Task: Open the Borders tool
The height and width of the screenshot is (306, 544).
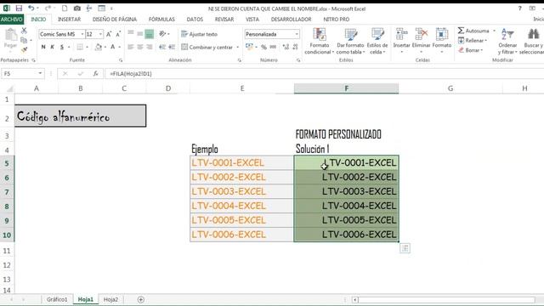Action: (x=80, y=47)
